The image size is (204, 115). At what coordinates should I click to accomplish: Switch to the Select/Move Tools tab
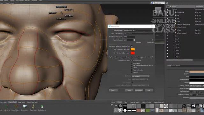(32, 102)
